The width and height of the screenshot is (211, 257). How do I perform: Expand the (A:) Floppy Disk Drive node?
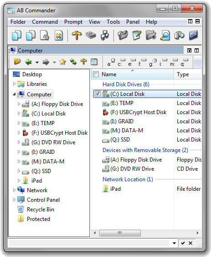[19, 104]
